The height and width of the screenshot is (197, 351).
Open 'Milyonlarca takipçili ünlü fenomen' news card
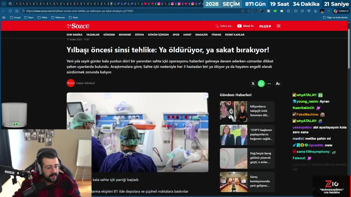247,111
